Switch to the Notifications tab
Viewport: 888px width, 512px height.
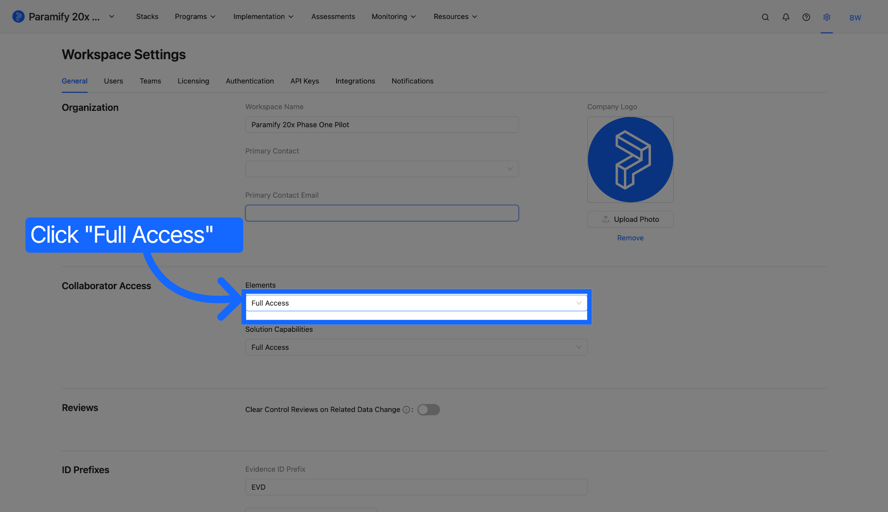pos(412,81)
